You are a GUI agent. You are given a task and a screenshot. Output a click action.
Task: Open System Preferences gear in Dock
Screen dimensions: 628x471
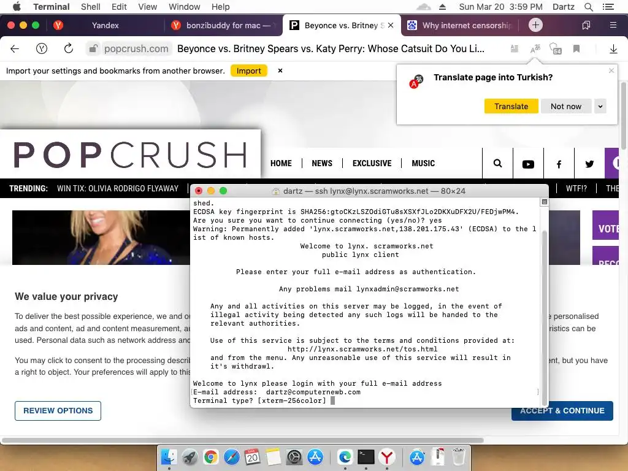coord(294,456)
